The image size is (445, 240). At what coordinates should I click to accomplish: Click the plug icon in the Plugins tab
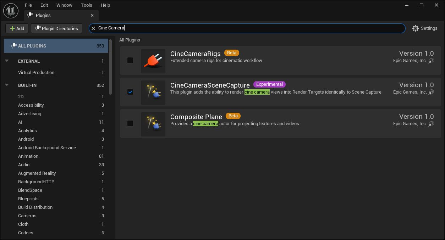(x=29, y=15)
